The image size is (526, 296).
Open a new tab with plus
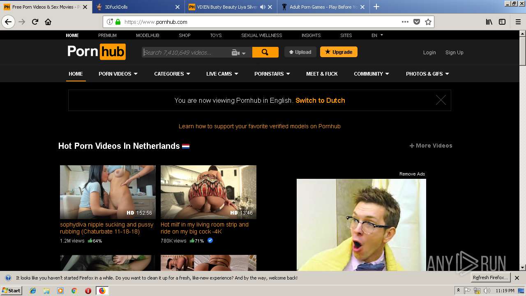click(x=376, y=7)
